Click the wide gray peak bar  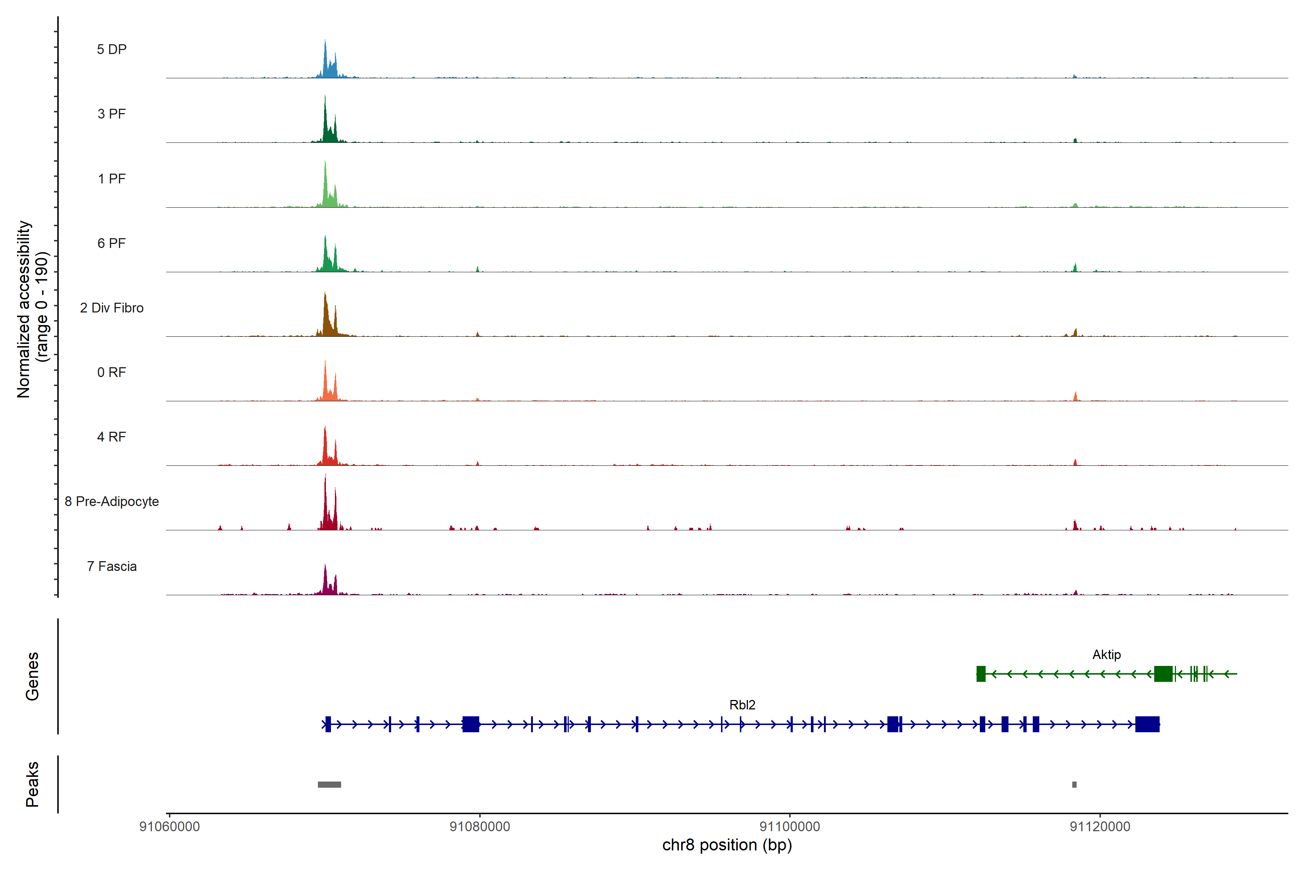pos(330,784)
